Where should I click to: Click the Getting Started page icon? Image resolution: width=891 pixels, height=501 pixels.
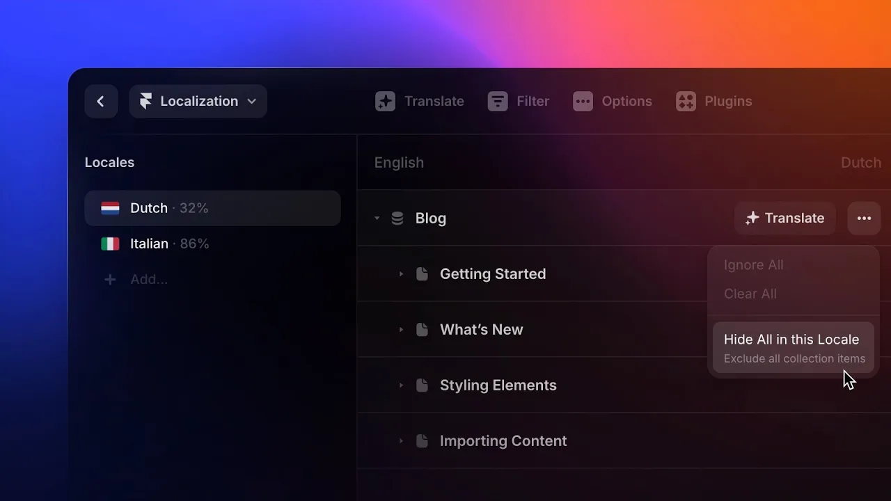click(x=422, y=274)
